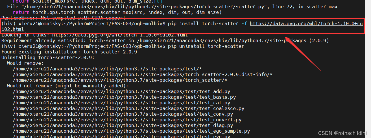Click the 'pip uninstall torch-scatter' command text
The width and height of the screenshot is (371, 138).
coord(206,46)
